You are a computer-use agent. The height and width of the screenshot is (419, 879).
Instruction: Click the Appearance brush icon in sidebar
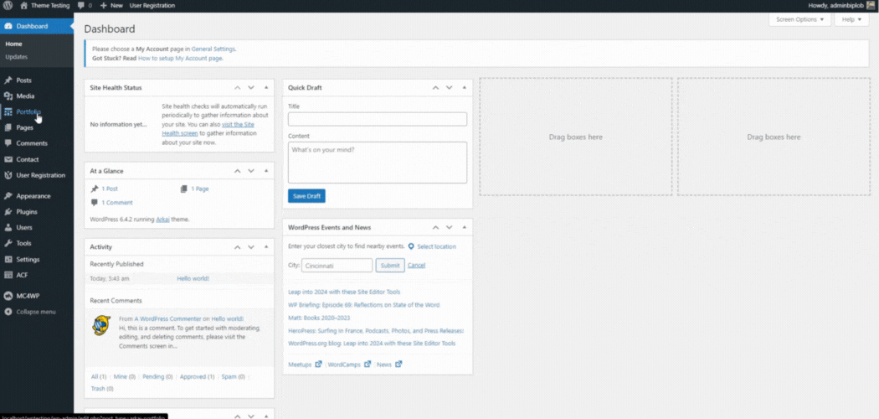pyautogui.click(x=8, y=196)
